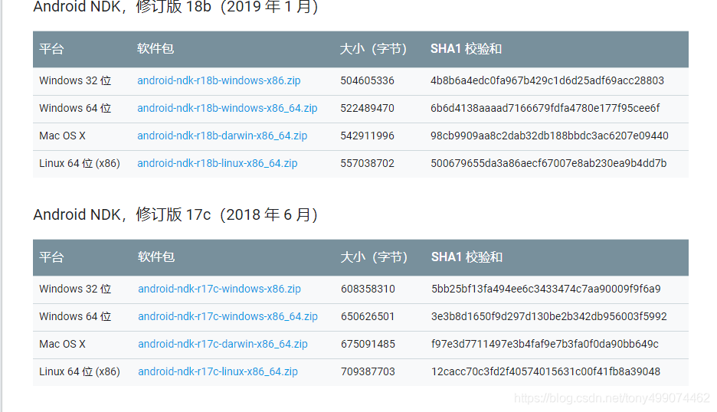The width and height of the screenshot is (717, 412).
Task: Click Windows 64 位 in the 17c table
Action: 75,316
